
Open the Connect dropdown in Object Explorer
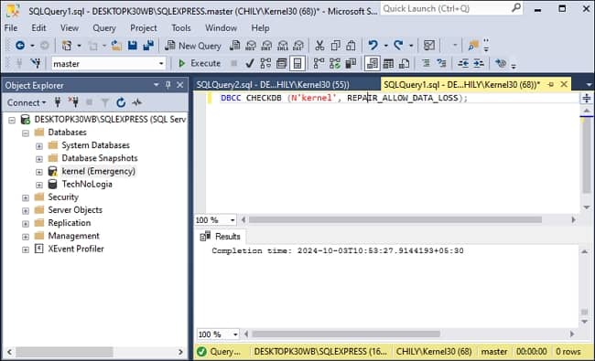27,102
